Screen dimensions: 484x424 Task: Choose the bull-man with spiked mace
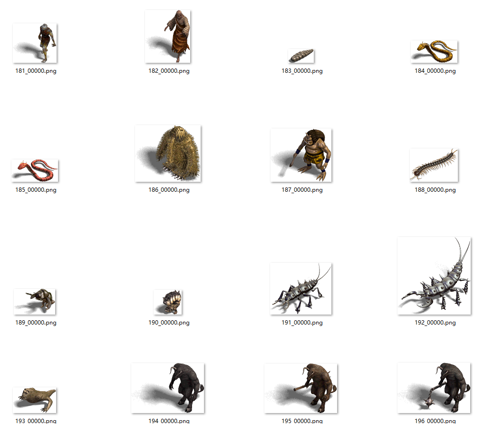[x=434, y=387]
